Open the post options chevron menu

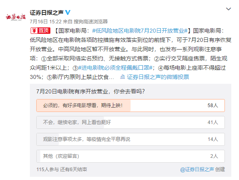click(x=229, y=9)
